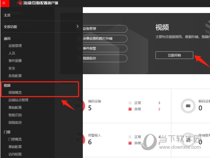Open 视频监控 in the sidebar menu

click(15, 122)
